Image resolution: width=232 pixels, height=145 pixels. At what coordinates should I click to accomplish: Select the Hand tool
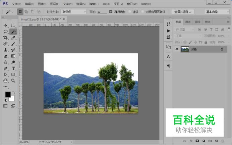5,81
